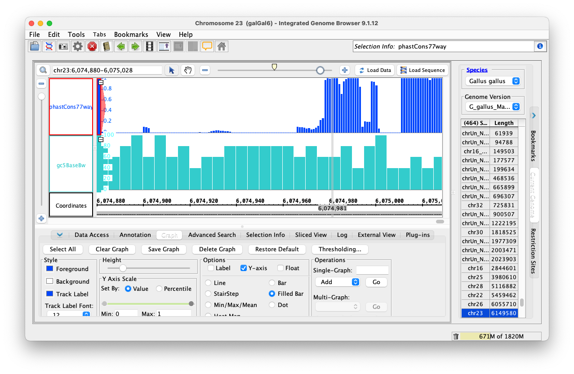Image resolution: width=574 pixels, height=374 pixels.
Task: Select the StairStep graph style
Action: tap(208, 294)
